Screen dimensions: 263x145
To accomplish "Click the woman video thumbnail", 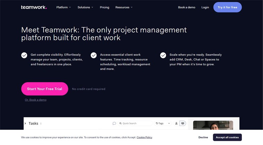I will [x=213, y=125].
